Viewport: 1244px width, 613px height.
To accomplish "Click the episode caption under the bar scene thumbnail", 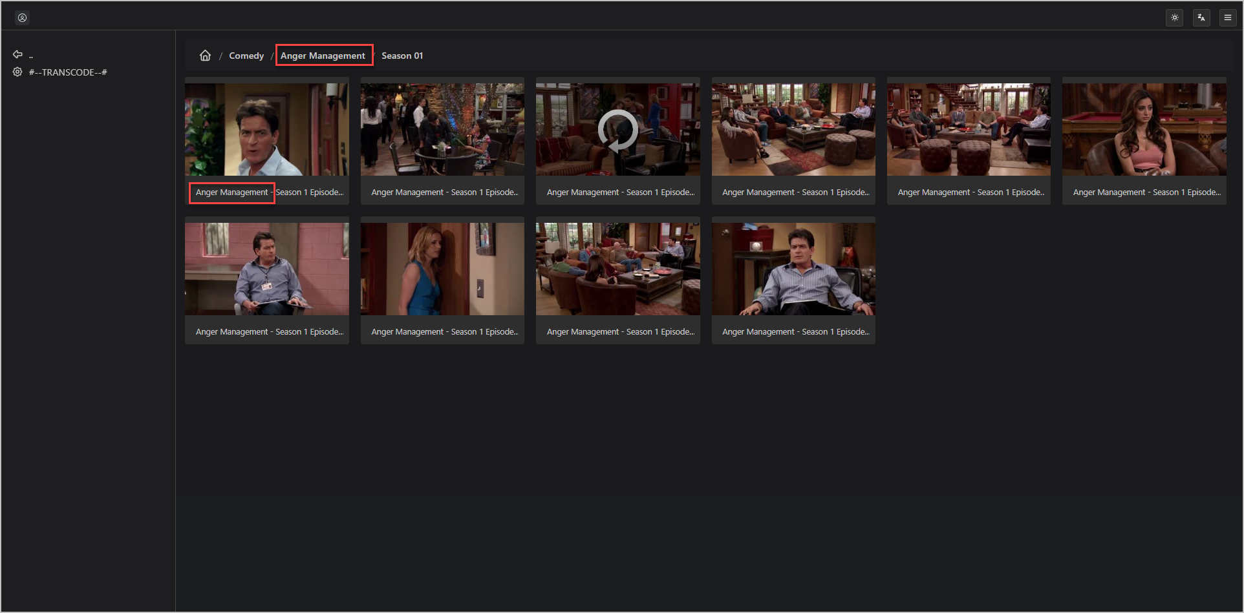I will coord(445,192).
